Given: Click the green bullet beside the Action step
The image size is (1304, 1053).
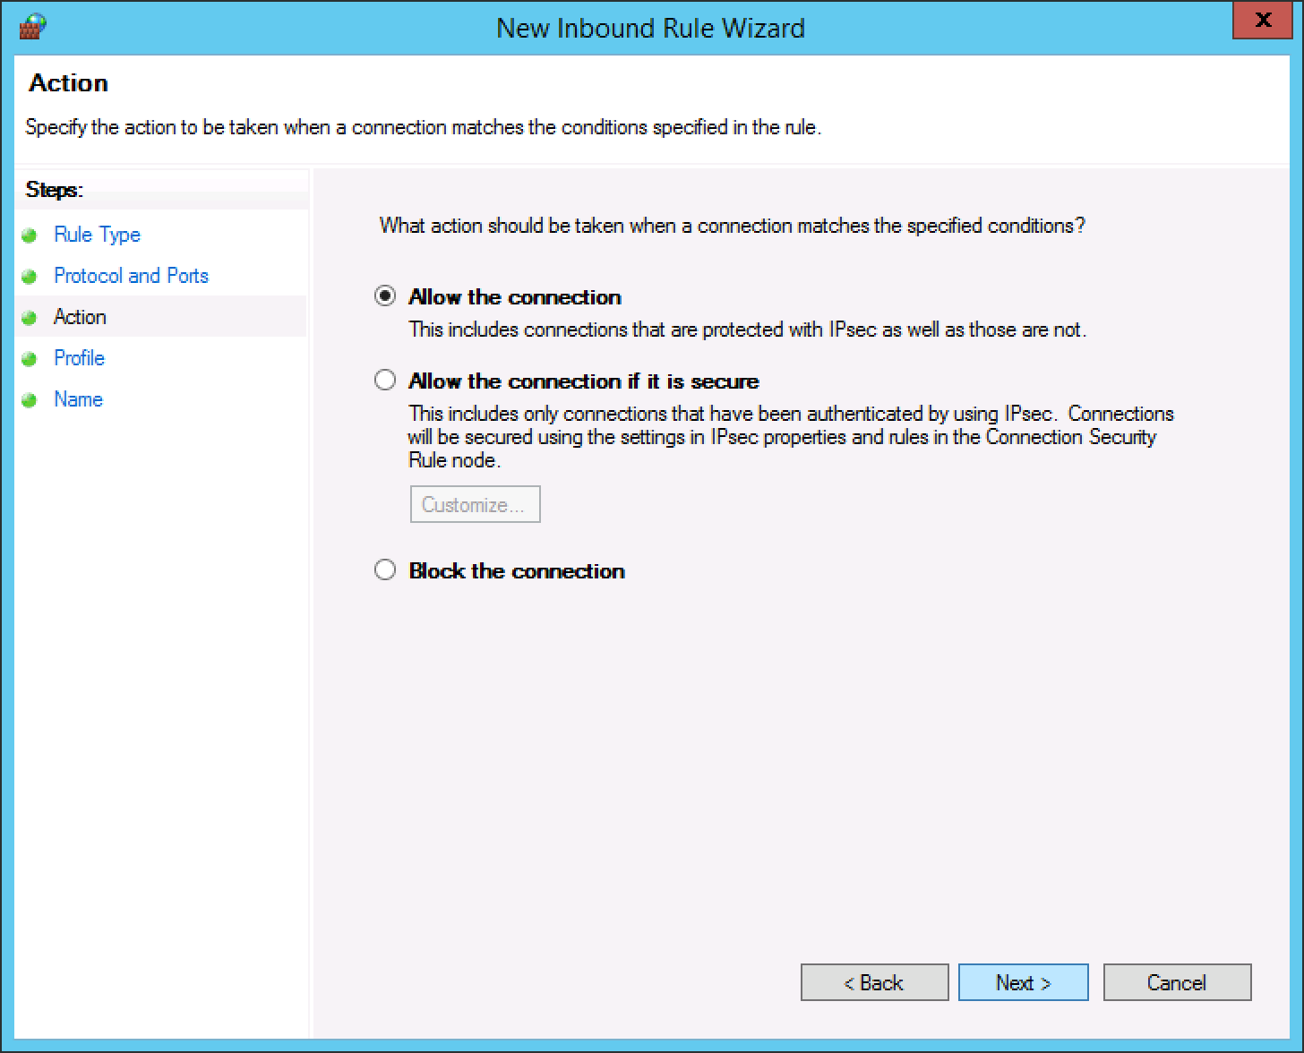Looking at the screenshot, I should tap(30, 318).
